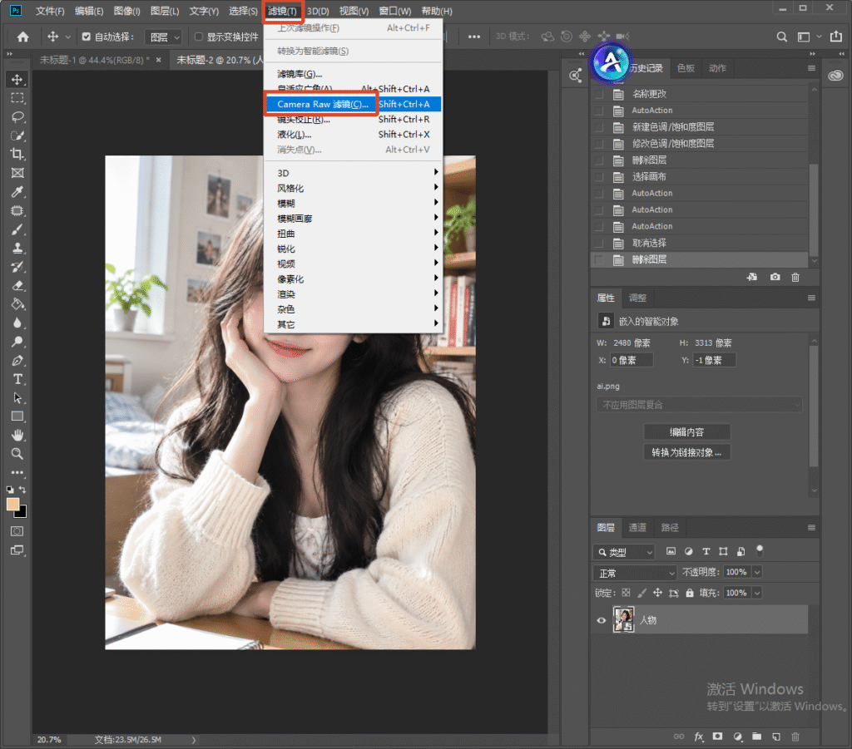
Task: Click the Share icon at top right
Action: pyautogui.click(x=835, y=37)
